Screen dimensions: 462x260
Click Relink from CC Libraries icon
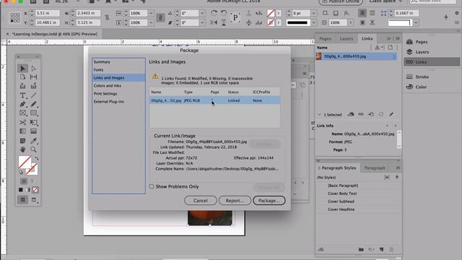point(351,114)
